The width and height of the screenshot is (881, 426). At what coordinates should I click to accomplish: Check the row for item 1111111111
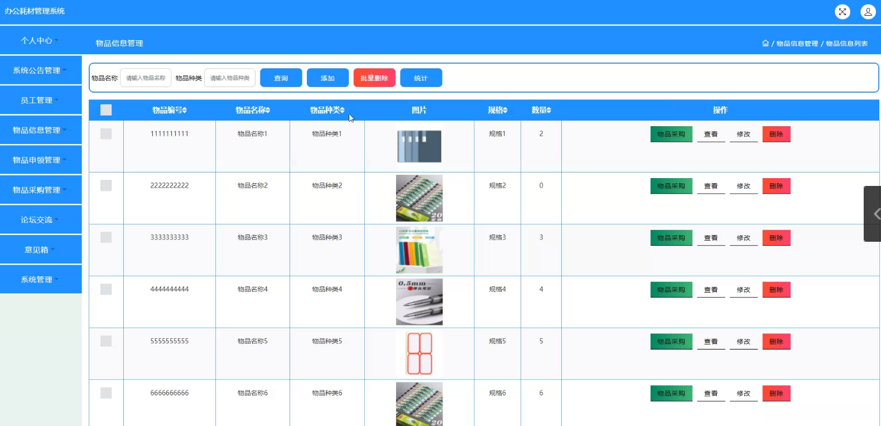(106, 134)
